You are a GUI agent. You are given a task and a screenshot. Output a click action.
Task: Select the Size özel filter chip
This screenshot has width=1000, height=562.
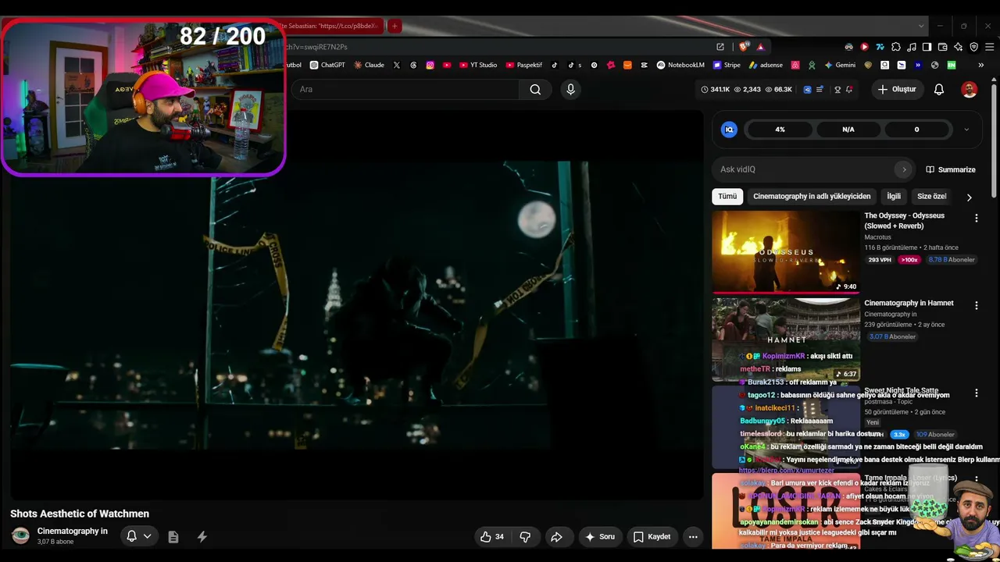931,197
